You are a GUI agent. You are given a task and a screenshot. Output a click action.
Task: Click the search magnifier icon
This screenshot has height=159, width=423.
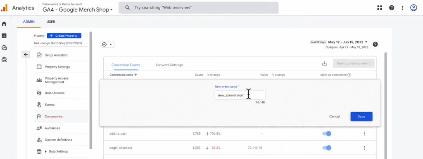[128, 7]
